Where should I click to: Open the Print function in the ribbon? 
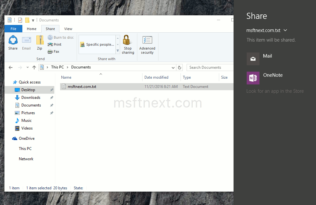coord(55,44)
